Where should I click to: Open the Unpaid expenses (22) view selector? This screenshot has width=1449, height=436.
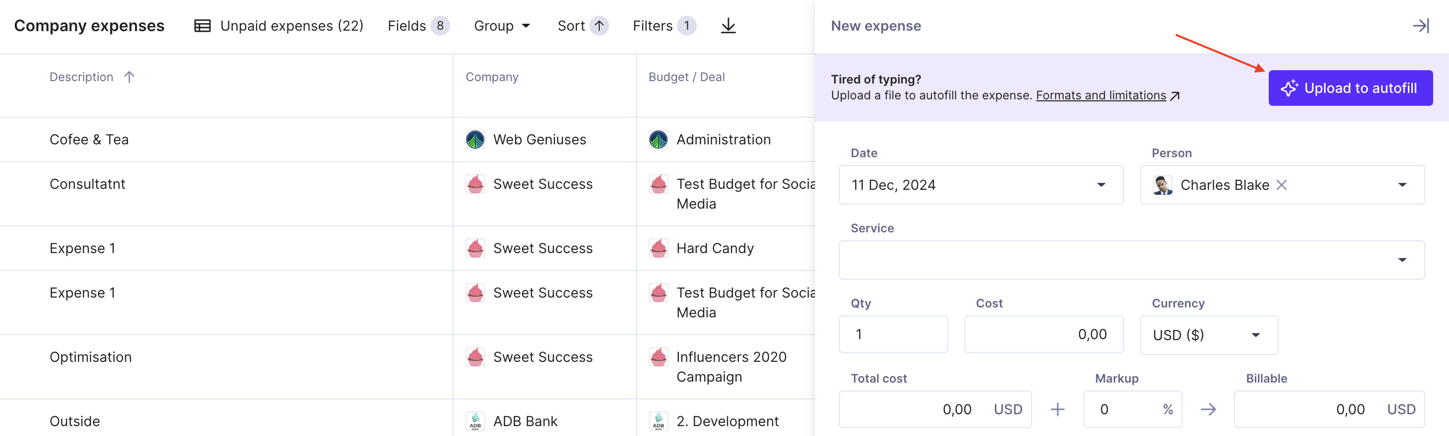point(279,26)
